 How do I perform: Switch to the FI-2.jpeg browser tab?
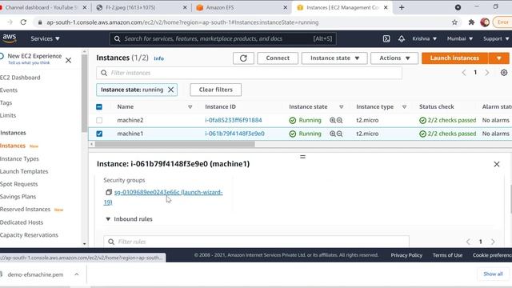pos(141,7)
